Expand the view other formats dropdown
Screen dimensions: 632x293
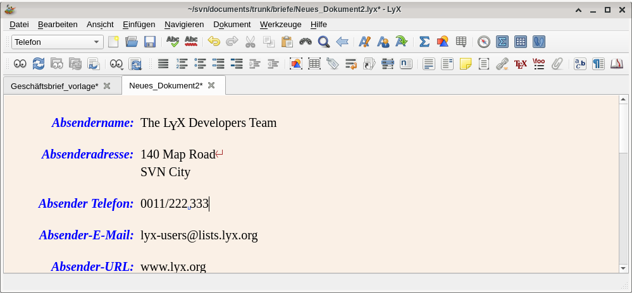pos(116,63)
